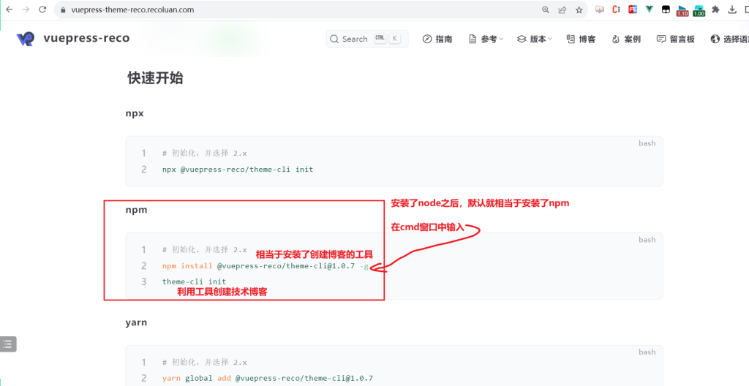Click the 版本 layers icon
This screenshot has width=749, height=386.
coord(522,39)
